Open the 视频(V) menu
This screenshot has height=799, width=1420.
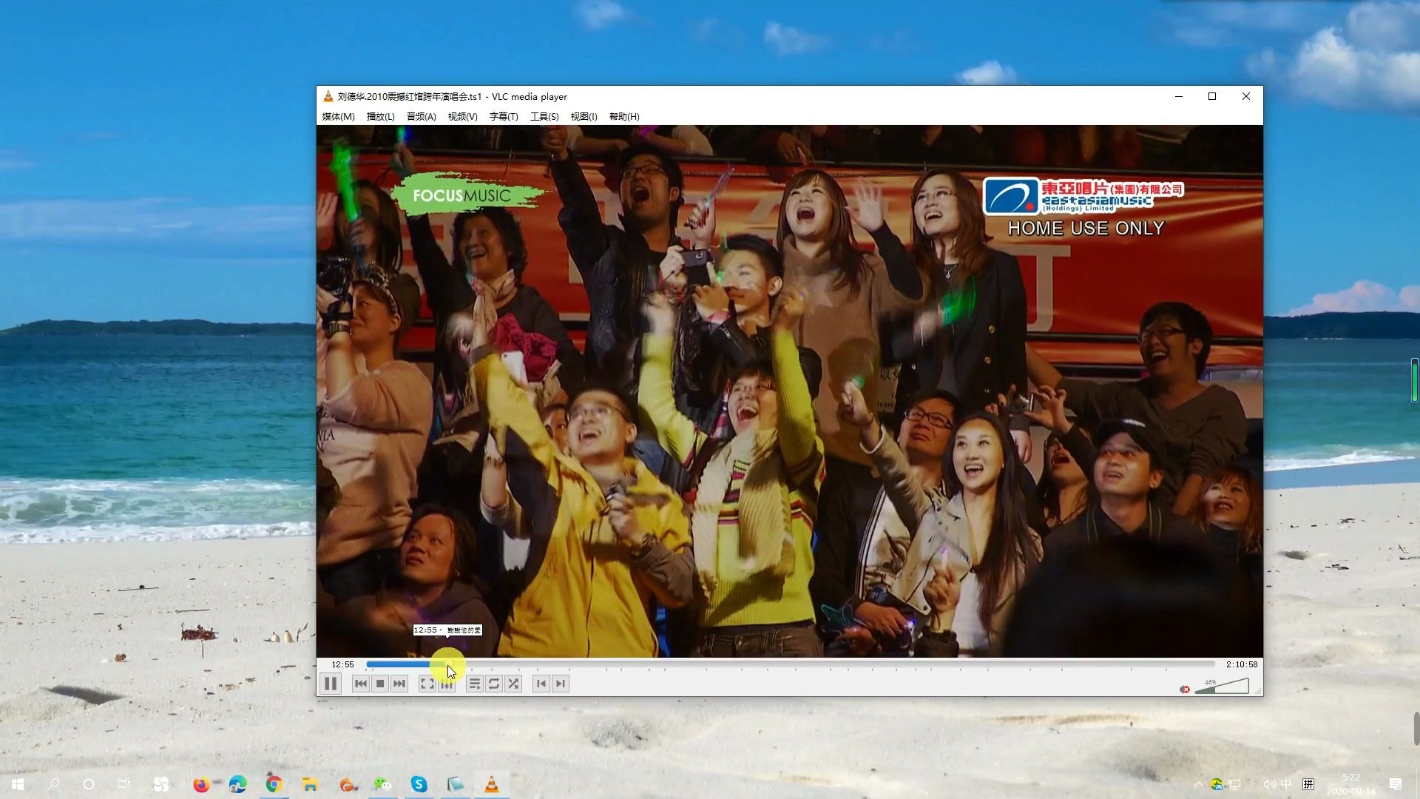tap(462, 116)
